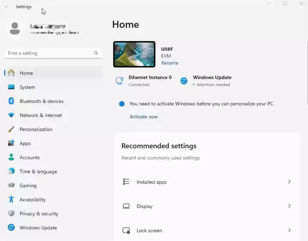This screenshot has height=241, width=308.
Task: Open Network & internet label
Action: point(41,115)
